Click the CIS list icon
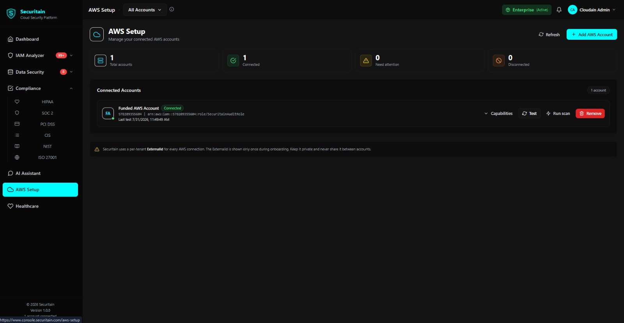 17,135
